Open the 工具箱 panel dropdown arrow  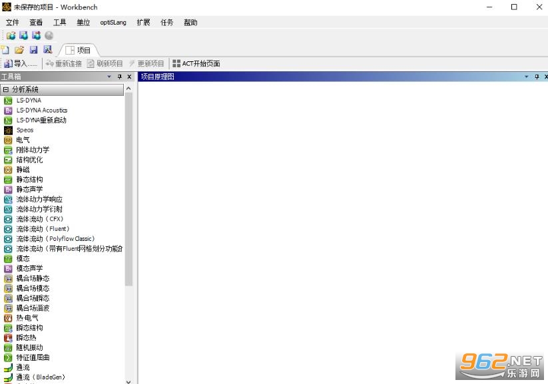[109, 77]
